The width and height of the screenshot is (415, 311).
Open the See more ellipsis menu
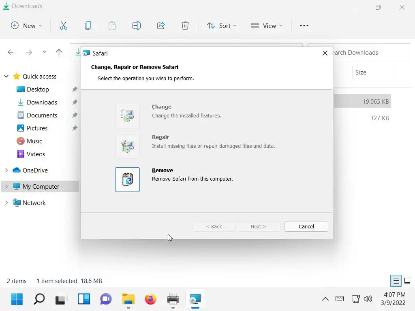point(304,26)
